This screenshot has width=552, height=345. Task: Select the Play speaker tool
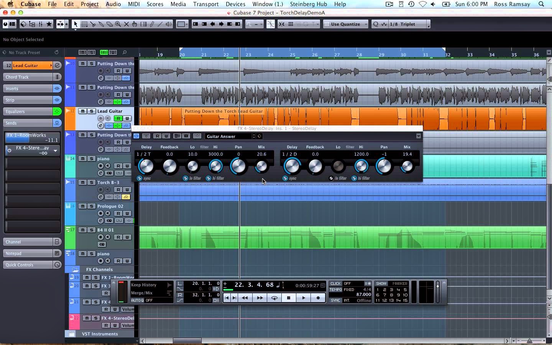coord(169,24)
